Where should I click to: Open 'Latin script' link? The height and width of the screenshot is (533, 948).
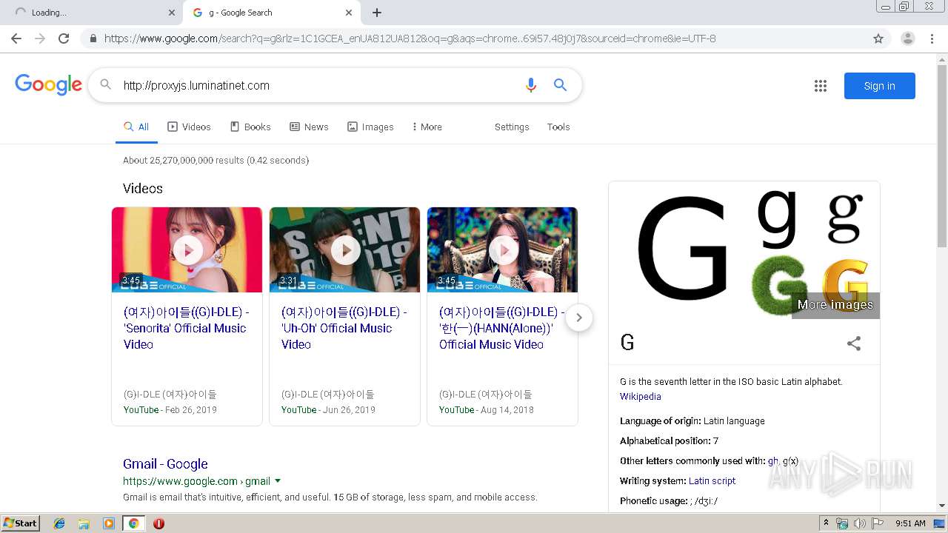pos(712,481)
